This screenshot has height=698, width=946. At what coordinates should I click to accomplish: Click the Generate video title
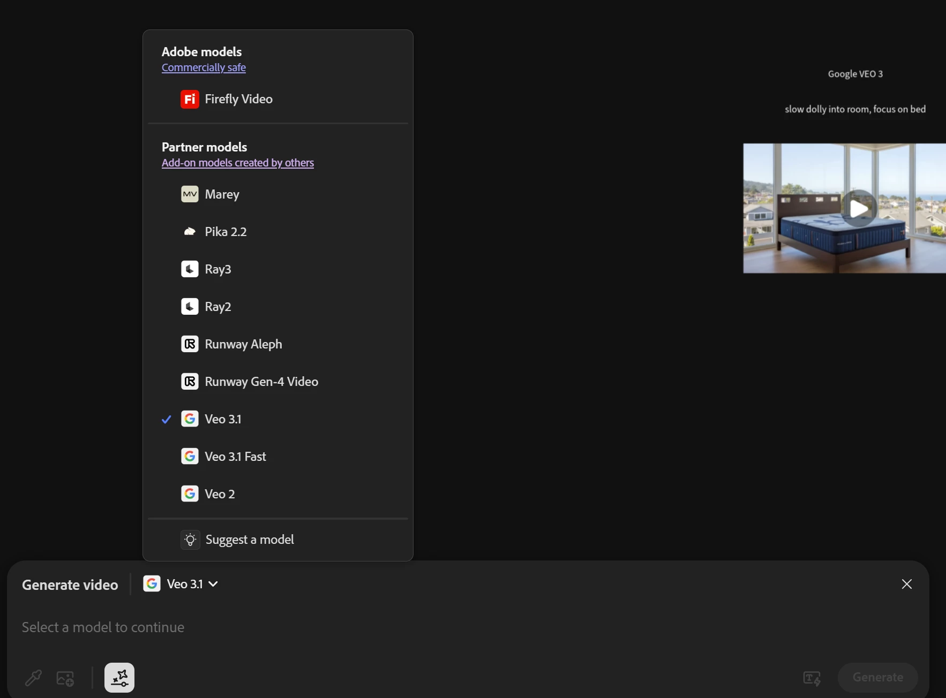(x=70, y=585)
